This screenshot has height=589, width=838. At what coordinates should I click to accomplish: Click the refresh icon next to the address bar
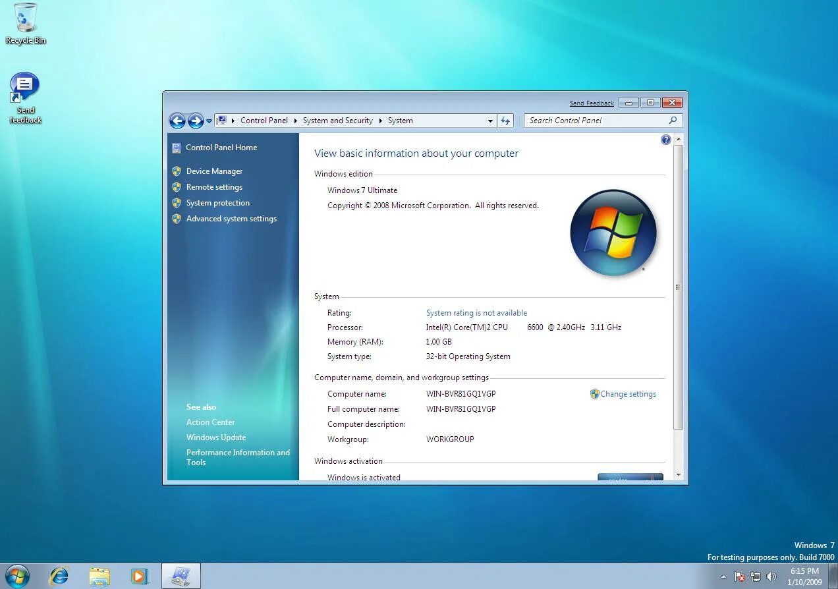point(505,120)
